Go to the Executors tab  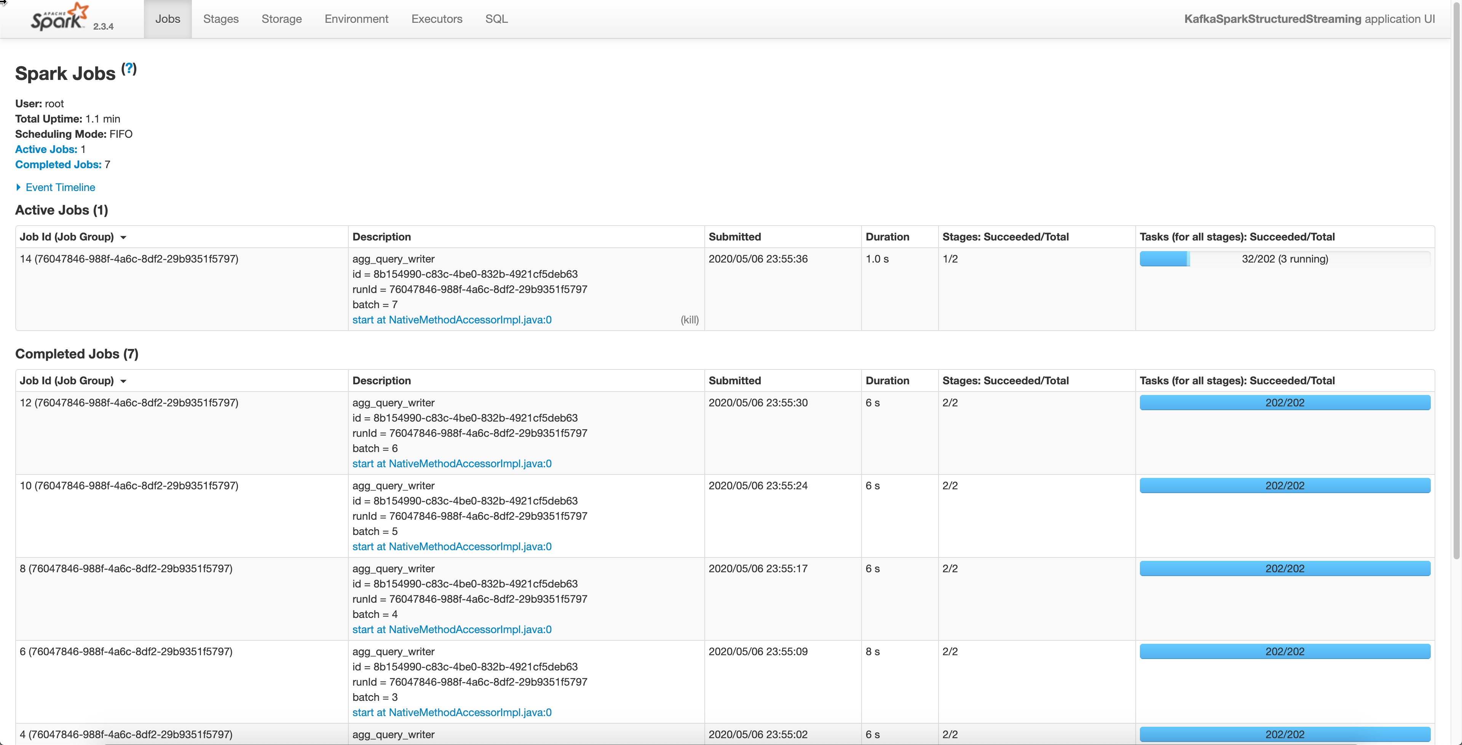point(436,19)
